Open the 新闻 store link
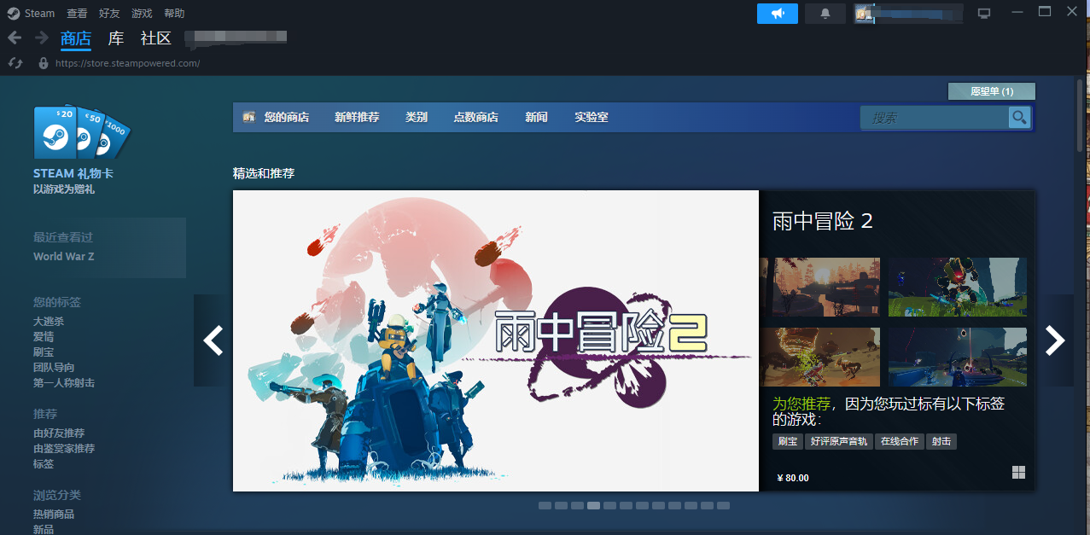1090x535 pixels. tap(536, 117)
